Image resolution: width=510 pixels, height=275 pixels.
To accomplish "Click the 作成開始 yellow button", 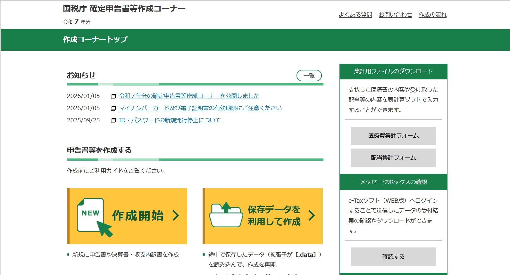I will [127, 216].
